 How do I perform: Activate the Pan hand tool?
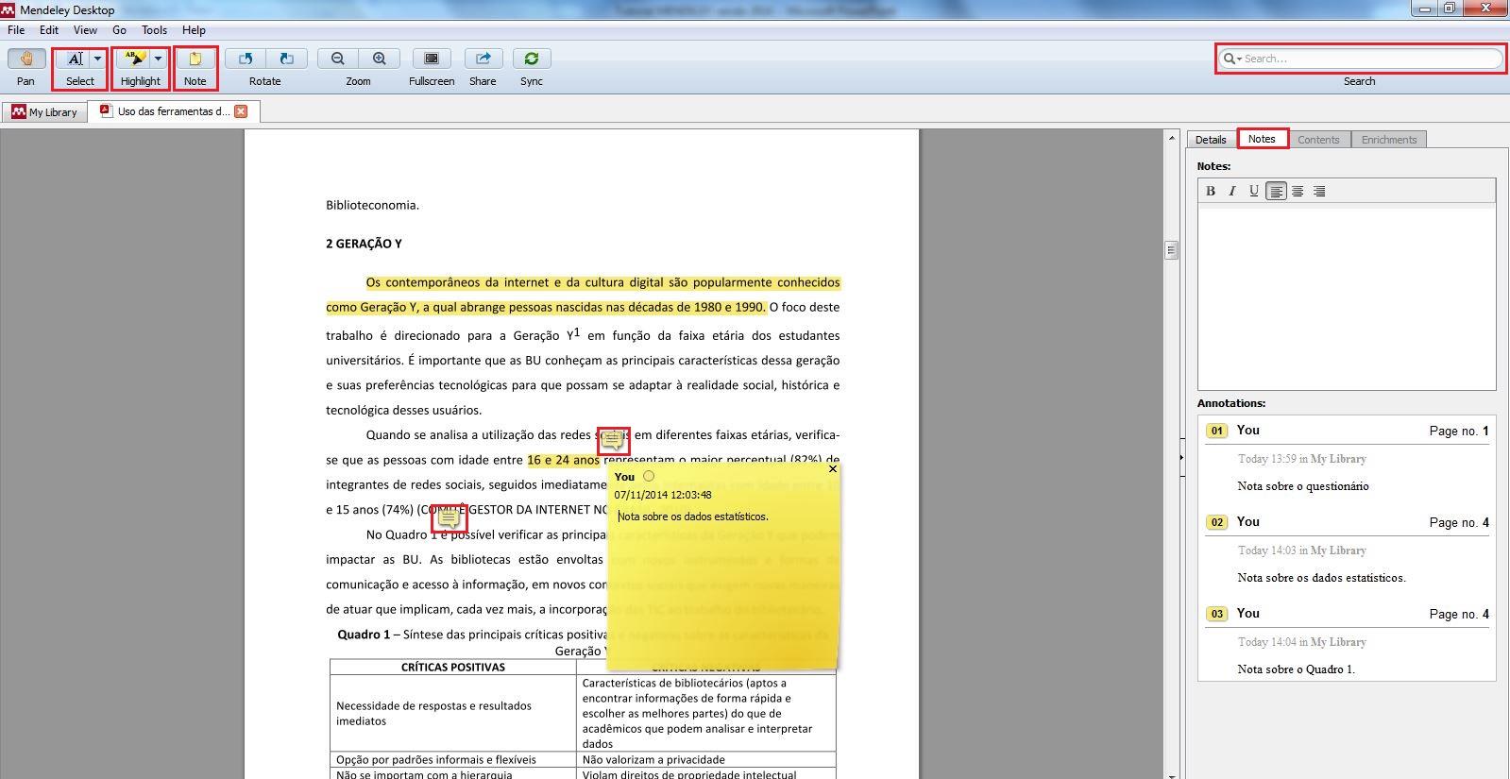coord(25,59)
